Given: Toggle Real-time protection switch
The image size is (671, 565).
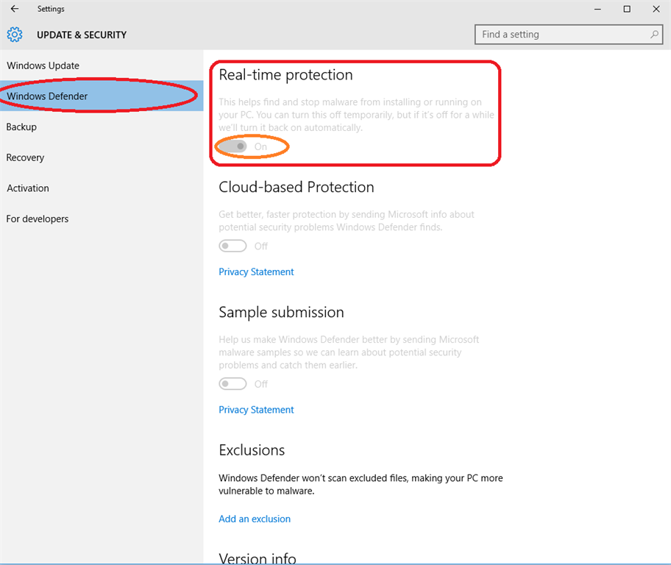Looking at the screenshot, I should pos(233,146).
